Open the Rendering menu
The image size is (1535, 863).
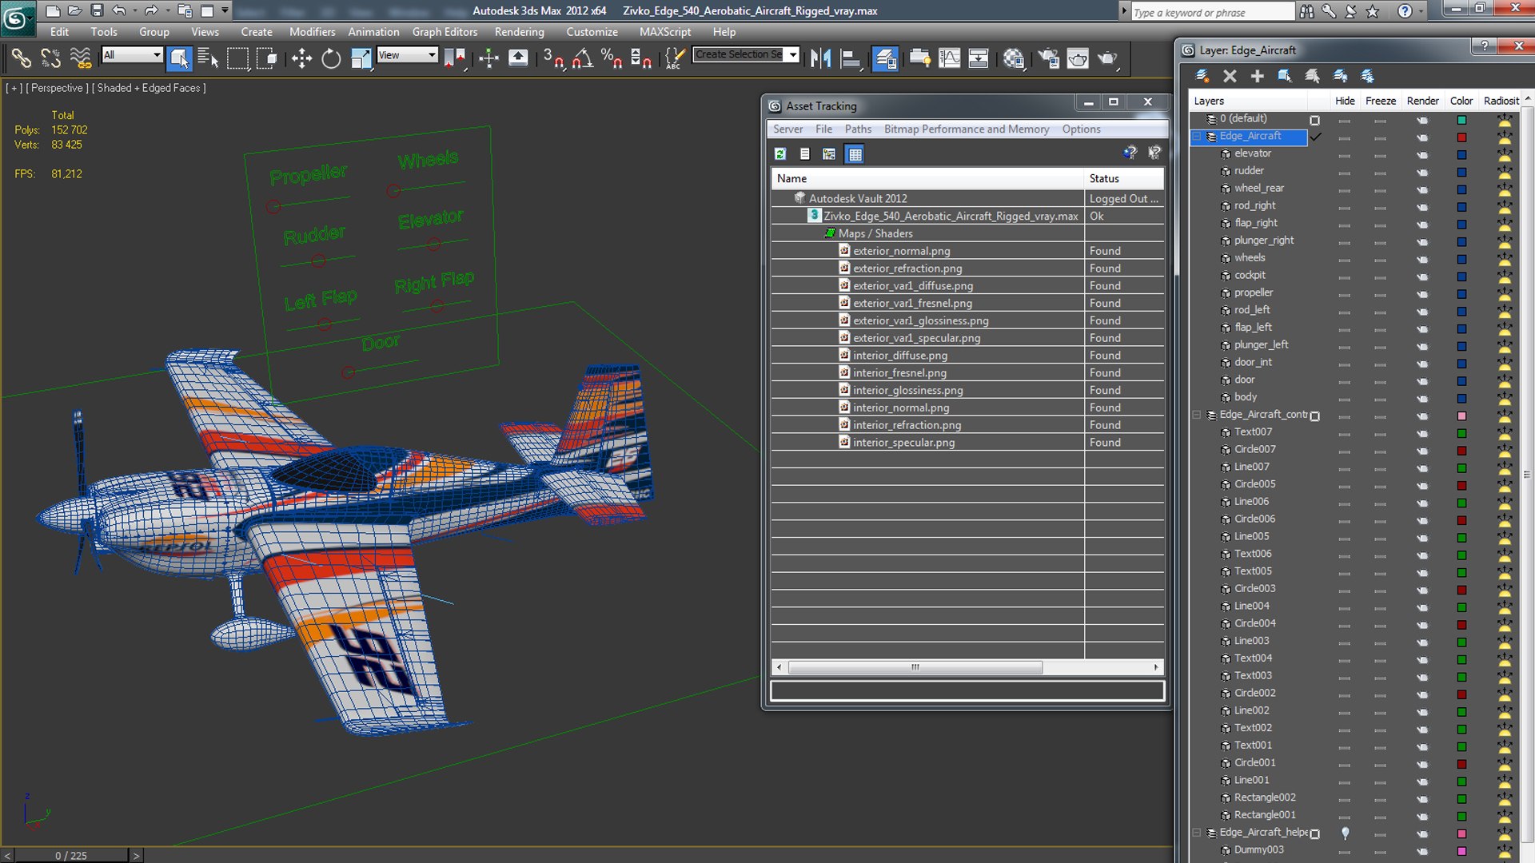click(x=519, y=32)
